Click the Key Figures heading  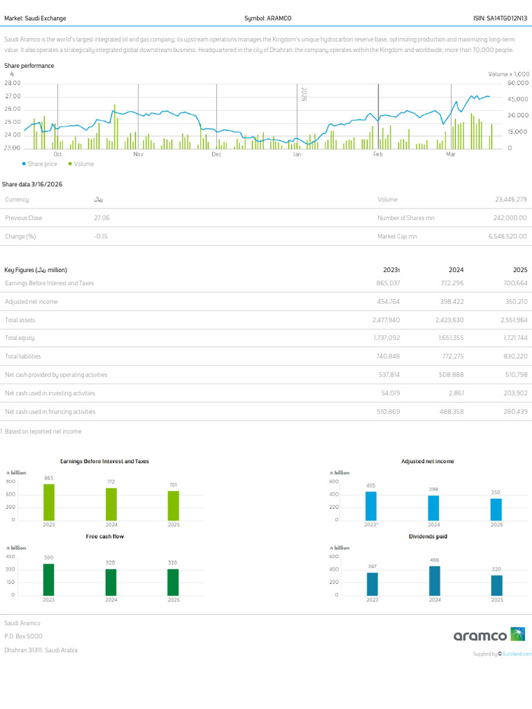36,270
